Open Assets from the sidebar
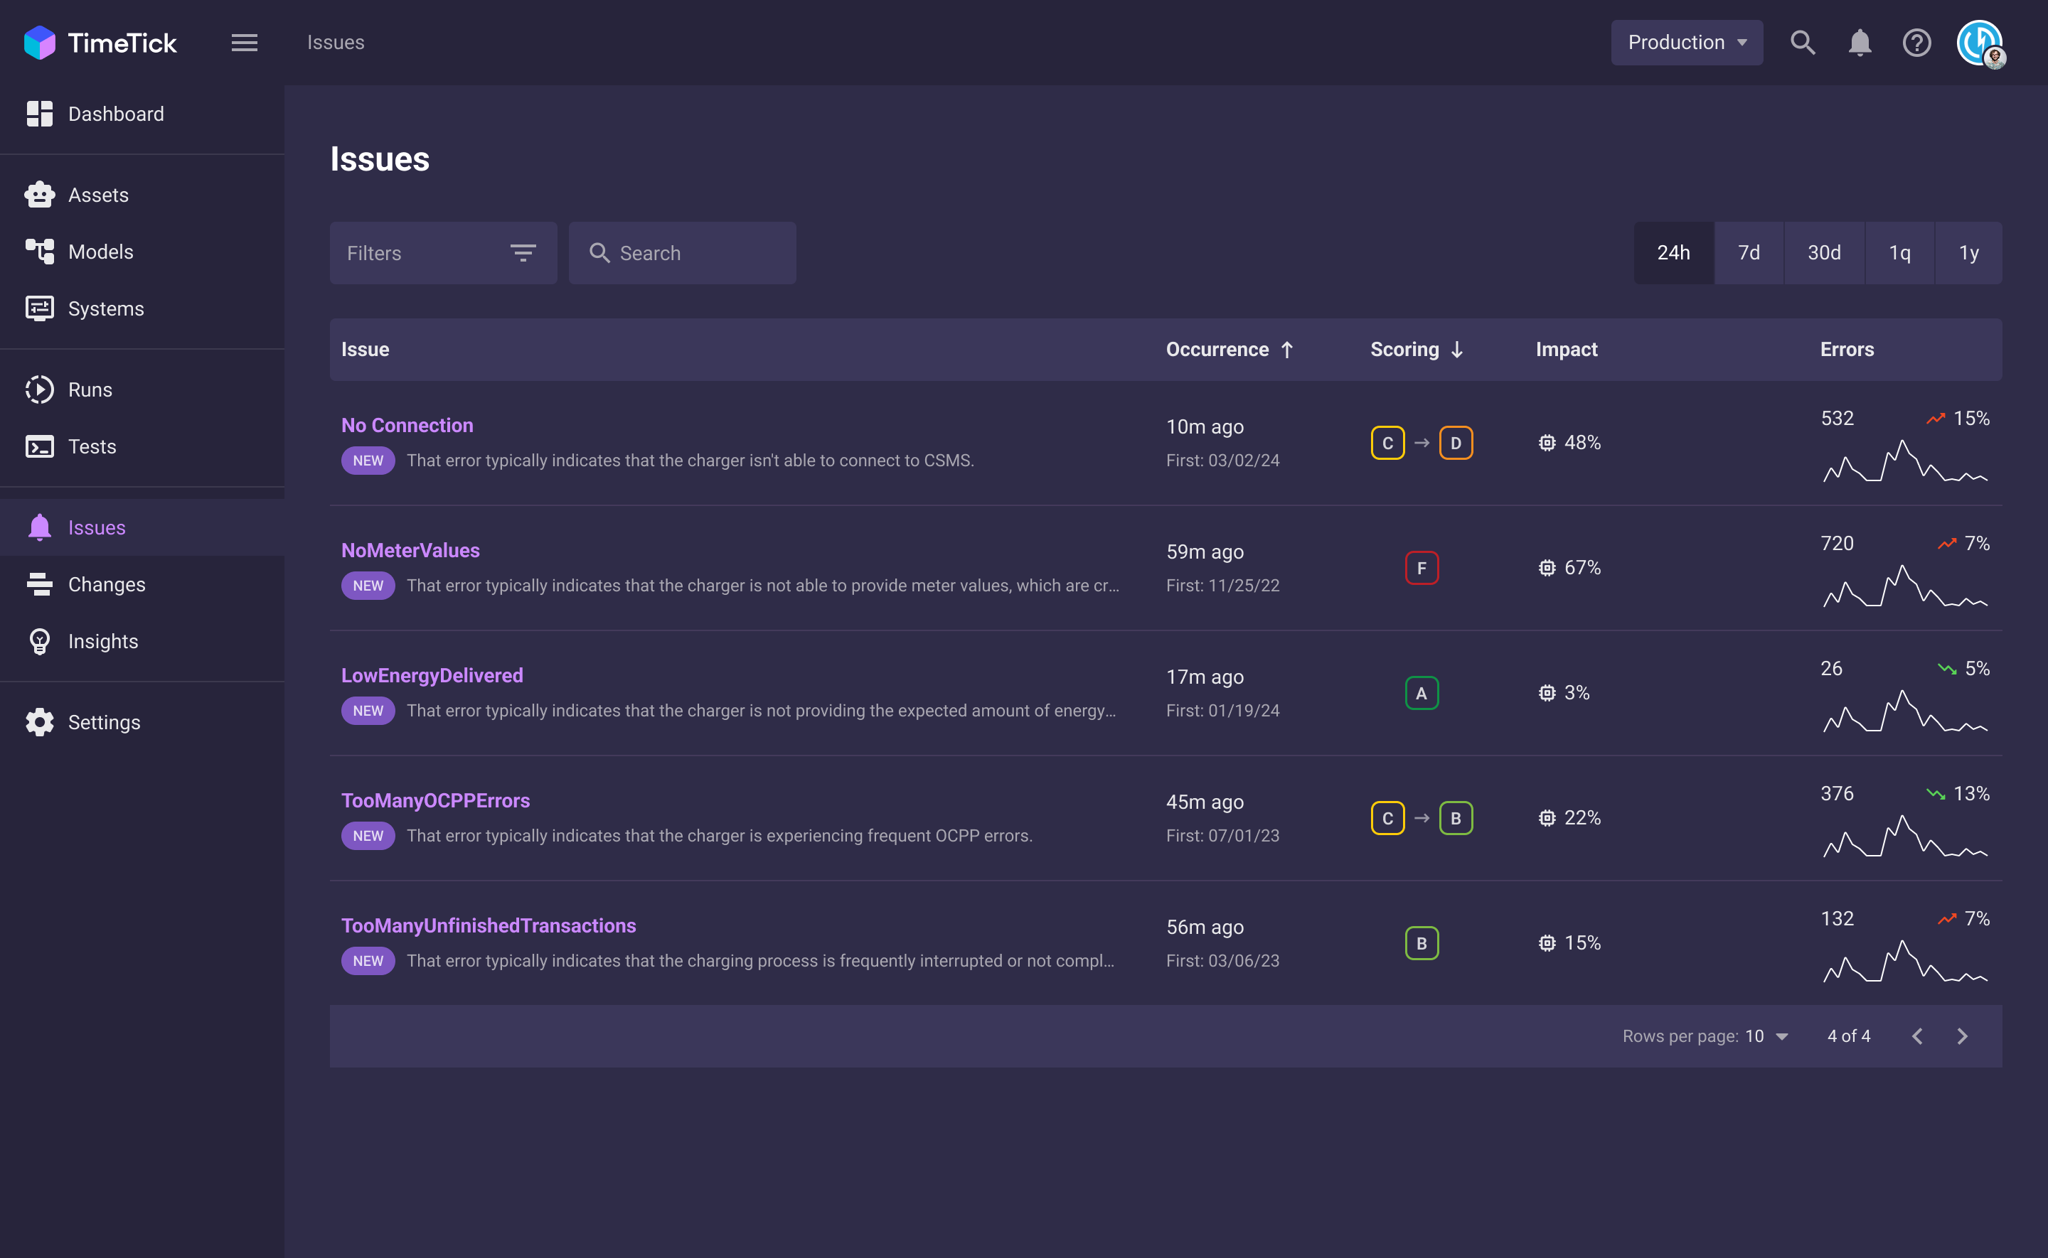Screen dimensions: 2048x1258 [x=98, y=195]
